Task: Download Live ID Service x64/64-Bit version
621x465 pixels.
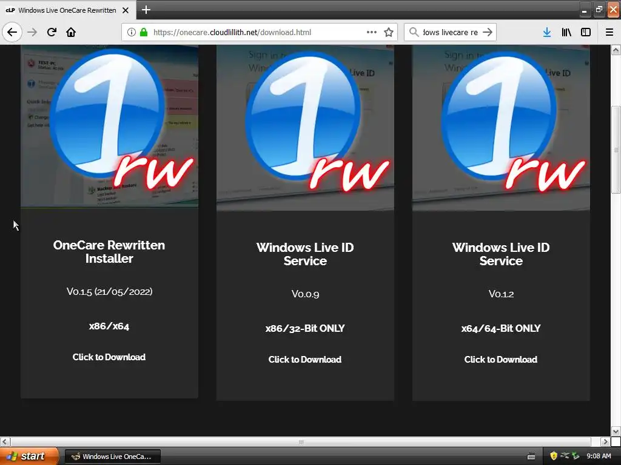Action: 500,360
